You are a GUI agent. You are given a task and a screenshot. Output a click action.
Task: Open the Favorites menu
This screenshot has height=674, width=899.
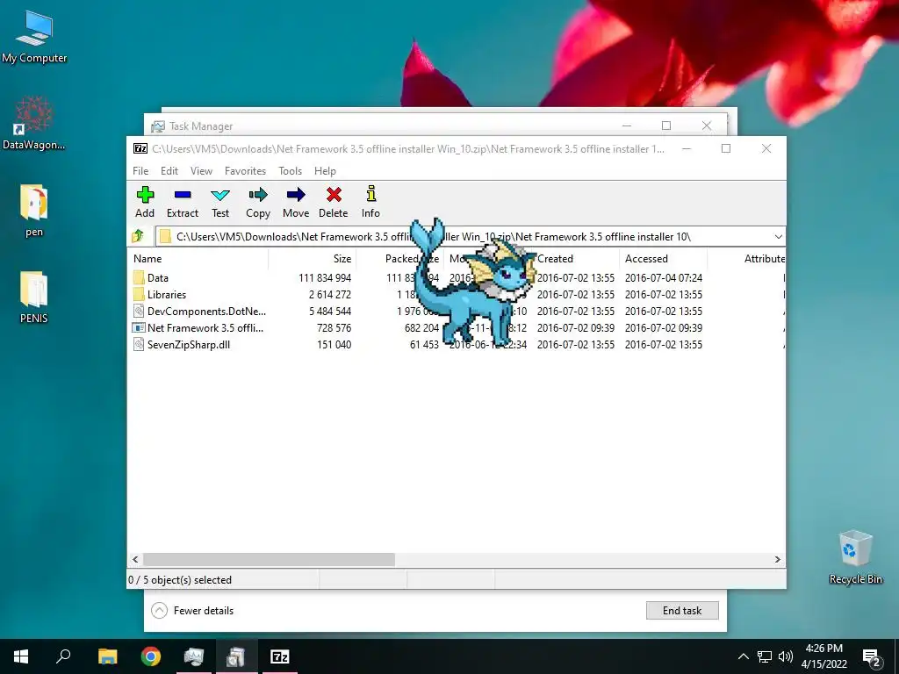[246, 171]
